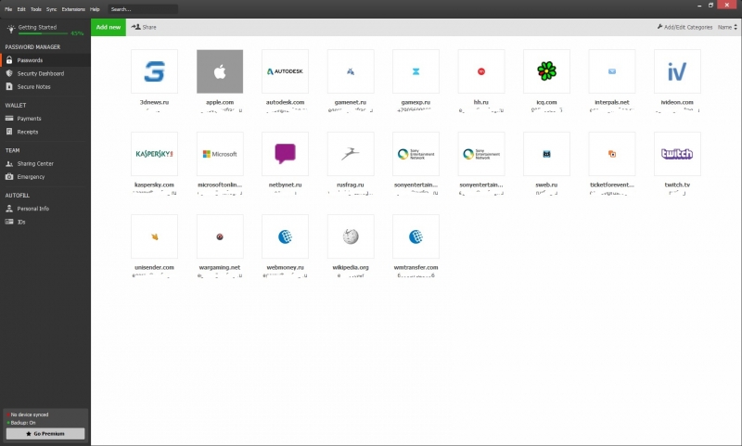Select the wmtransfer.com globe icon tile
The image size is (742, 446).
[416, 236]
